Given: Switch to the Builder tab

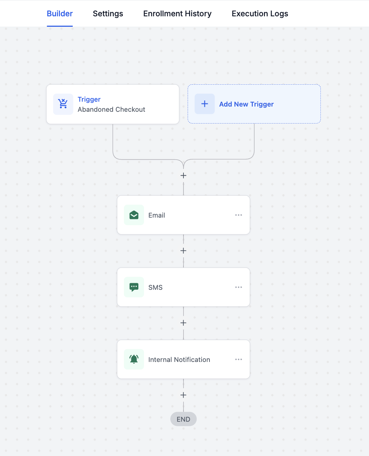Looking at the screenshot, I should point(60,14).
